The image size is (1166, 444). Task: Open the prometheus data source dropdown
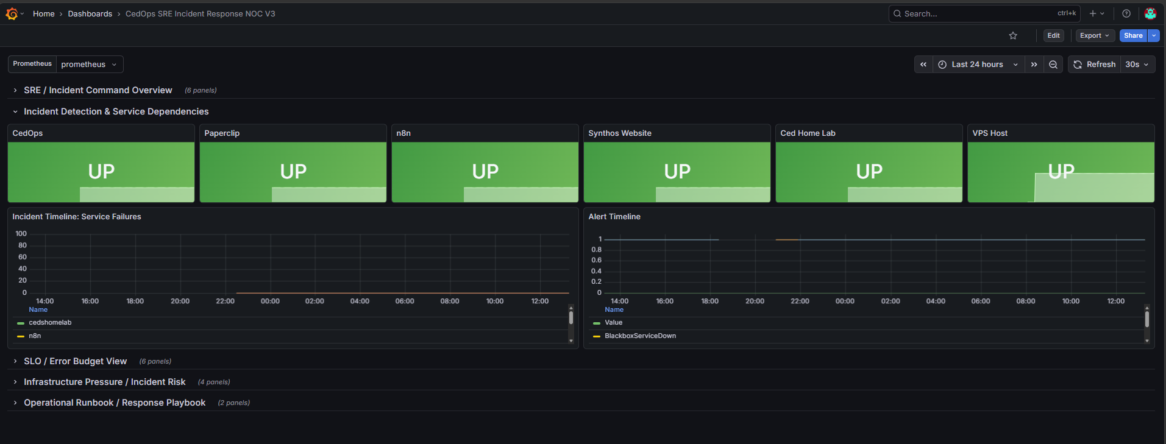point(90,65)
